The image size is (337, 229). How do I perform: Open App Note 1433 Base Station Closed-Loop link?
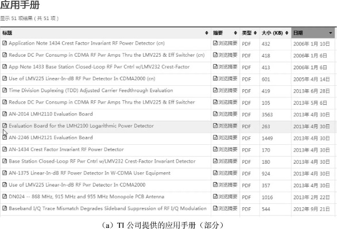pos(99,66)
